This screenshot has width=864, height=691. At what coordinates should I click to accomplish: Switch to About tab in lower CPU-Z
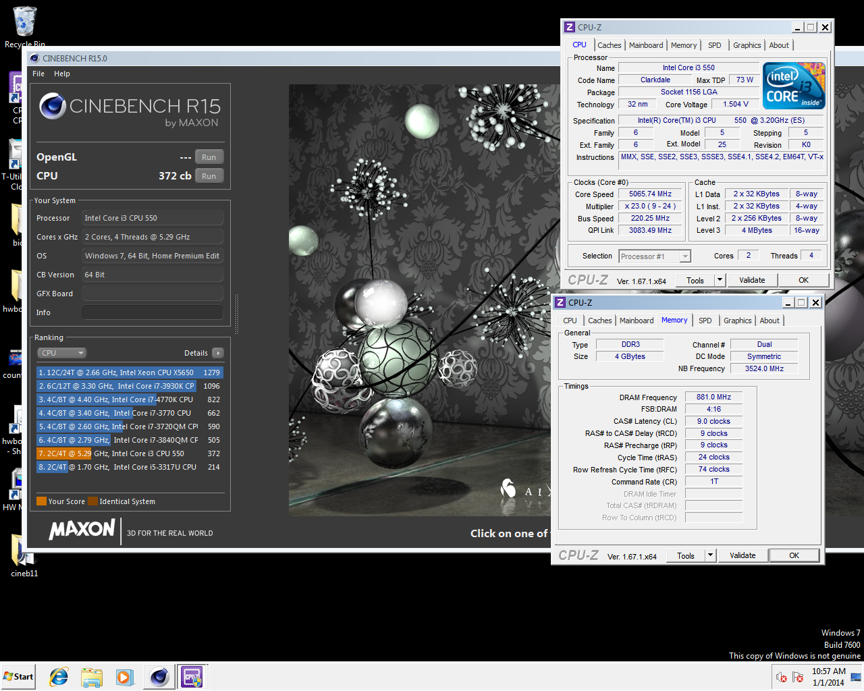coord(769,321)
